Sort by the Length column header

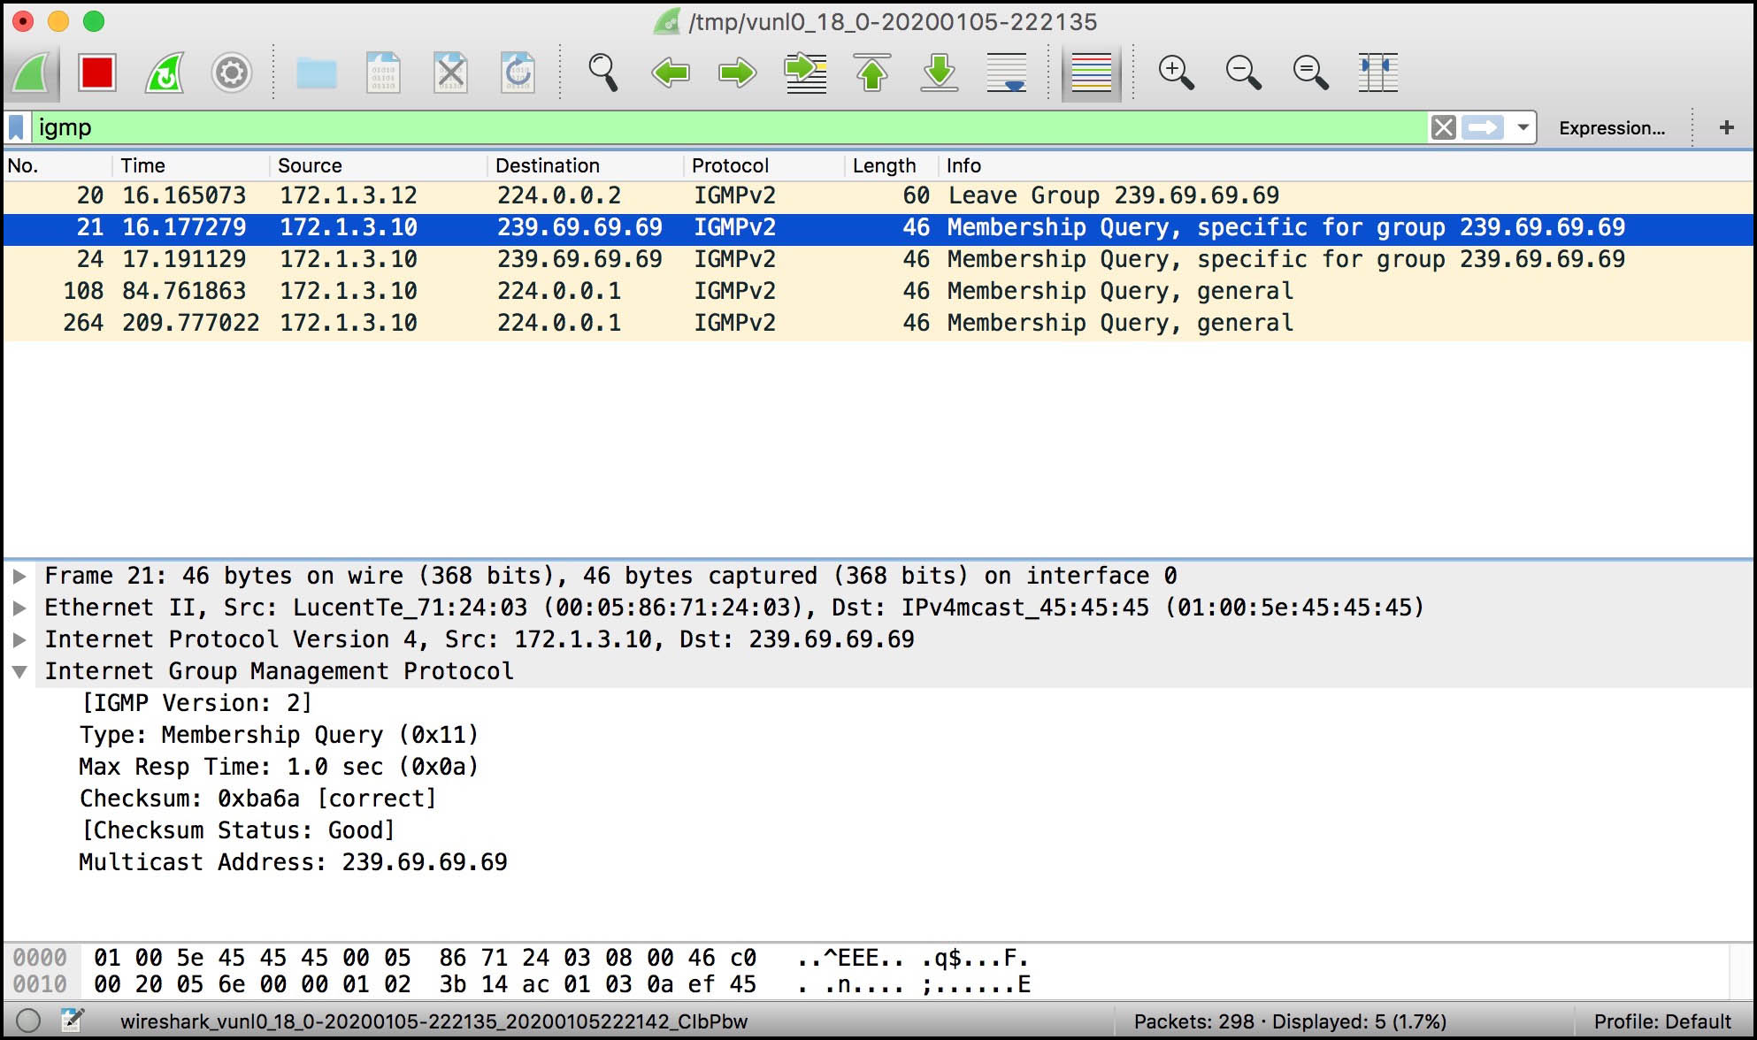[891, 165]
